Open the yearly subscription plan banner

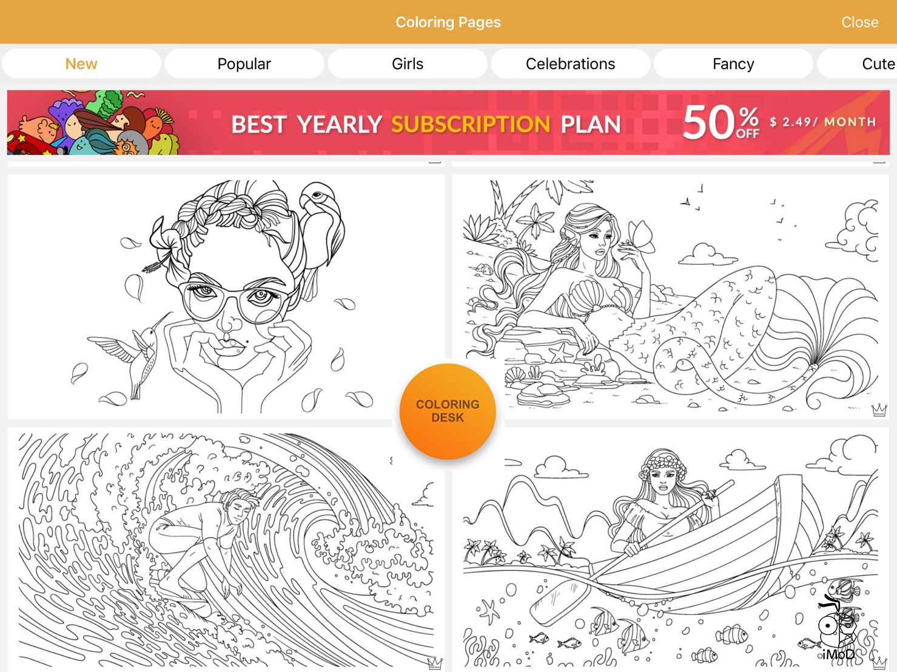pyautogui.click(x=448, y=122)
